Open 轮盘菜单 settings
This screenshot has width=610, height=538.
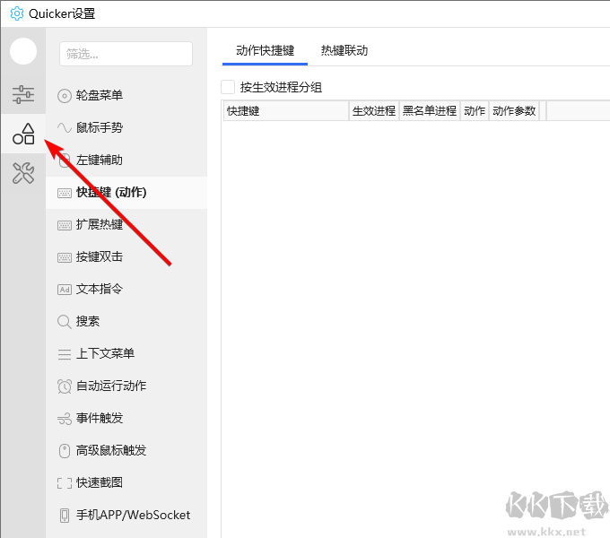(x=126, y=95)
